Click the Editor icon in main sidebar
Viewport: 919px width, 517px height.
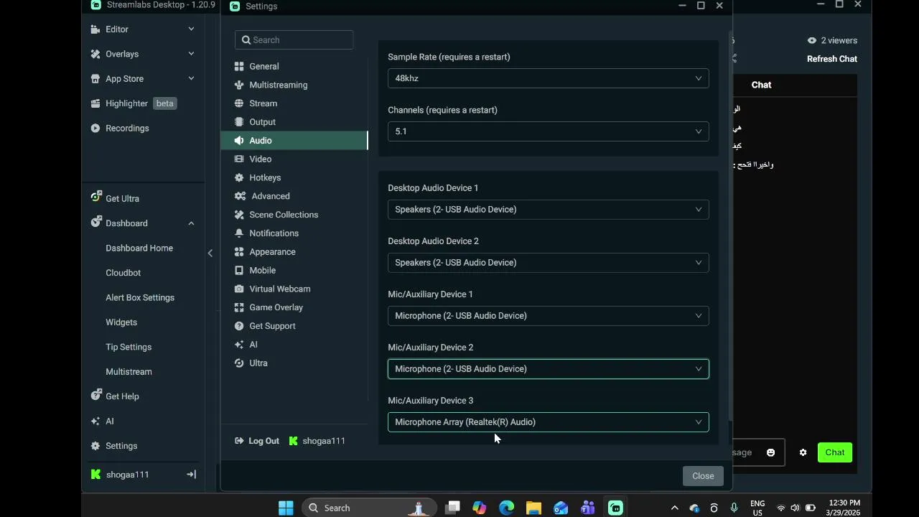(95, 29)
